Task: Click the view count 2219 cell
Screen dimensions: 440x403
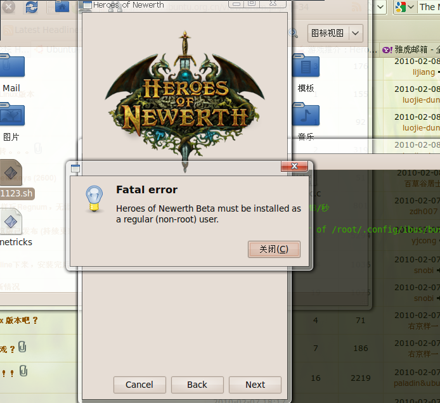Action: point(361,378)
